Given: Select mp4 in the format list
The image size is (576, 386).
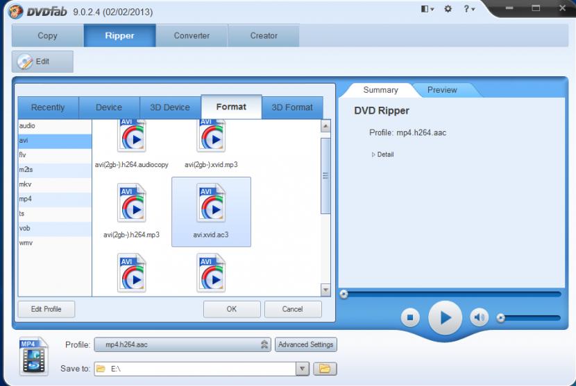Looking at the screenshot, I should 55,199.
